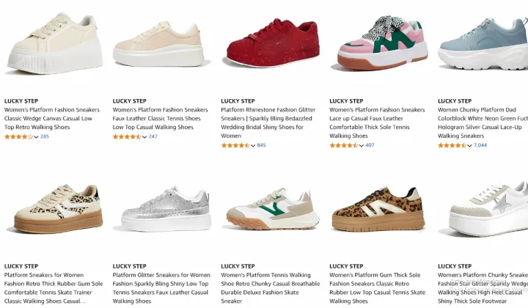Select the silver glitter platform sneaker image

point(166,210)
